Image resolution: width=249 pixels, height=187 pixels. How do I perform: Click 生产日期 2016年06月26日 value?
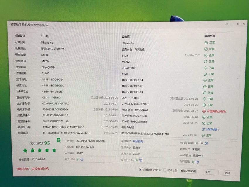point(91,141)
